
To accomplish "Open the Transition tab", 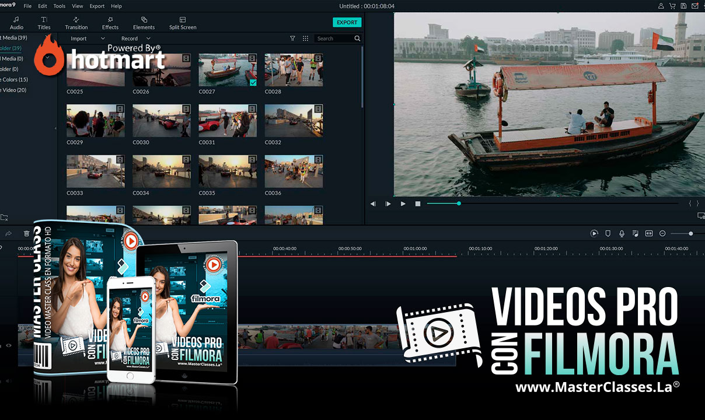I will [76, 23].
